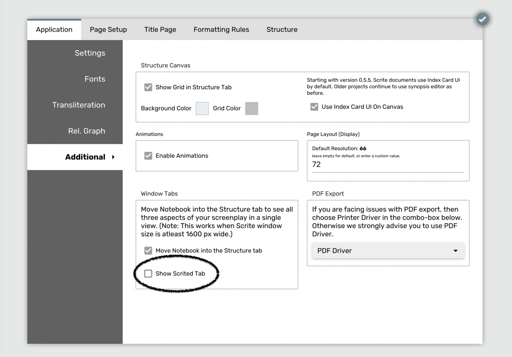
Task: Open the Structure settings tab
Action: (282, 29)
